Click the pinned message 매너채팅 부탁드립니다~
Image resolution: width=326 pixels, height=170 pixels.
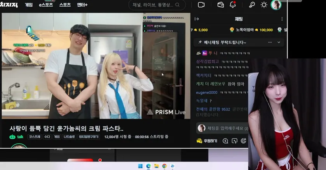tap(225, 42)
